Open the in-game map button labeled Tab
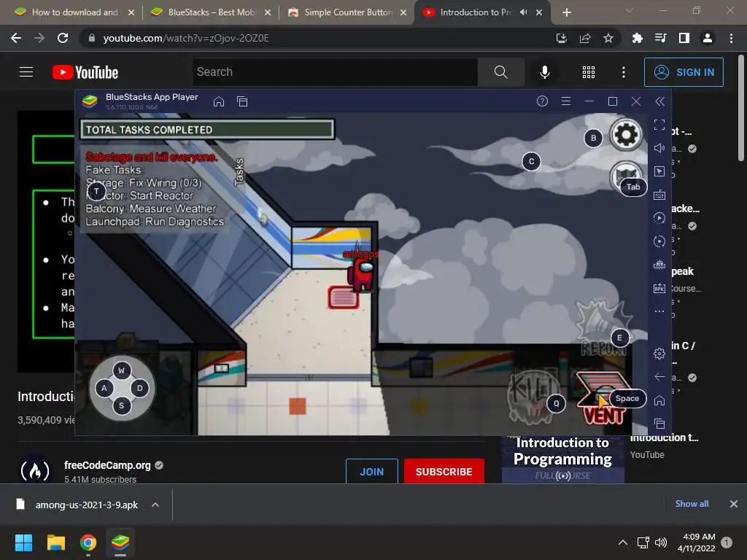The width and height of the screenshot is (747, 560). [x=627, y=177]
